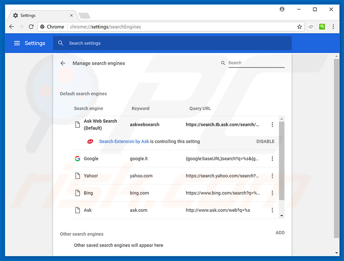Viewport: 344px width, 261px height.
Task: Go back using Manage search engines arrow
Action: pyautogui.click(x=63, y=63)
